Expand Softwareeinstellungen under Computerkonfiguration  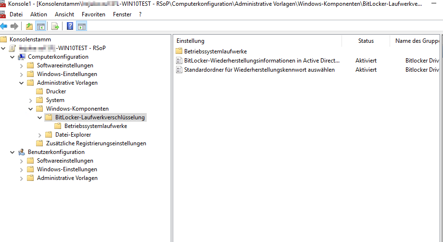pos(22,66)
